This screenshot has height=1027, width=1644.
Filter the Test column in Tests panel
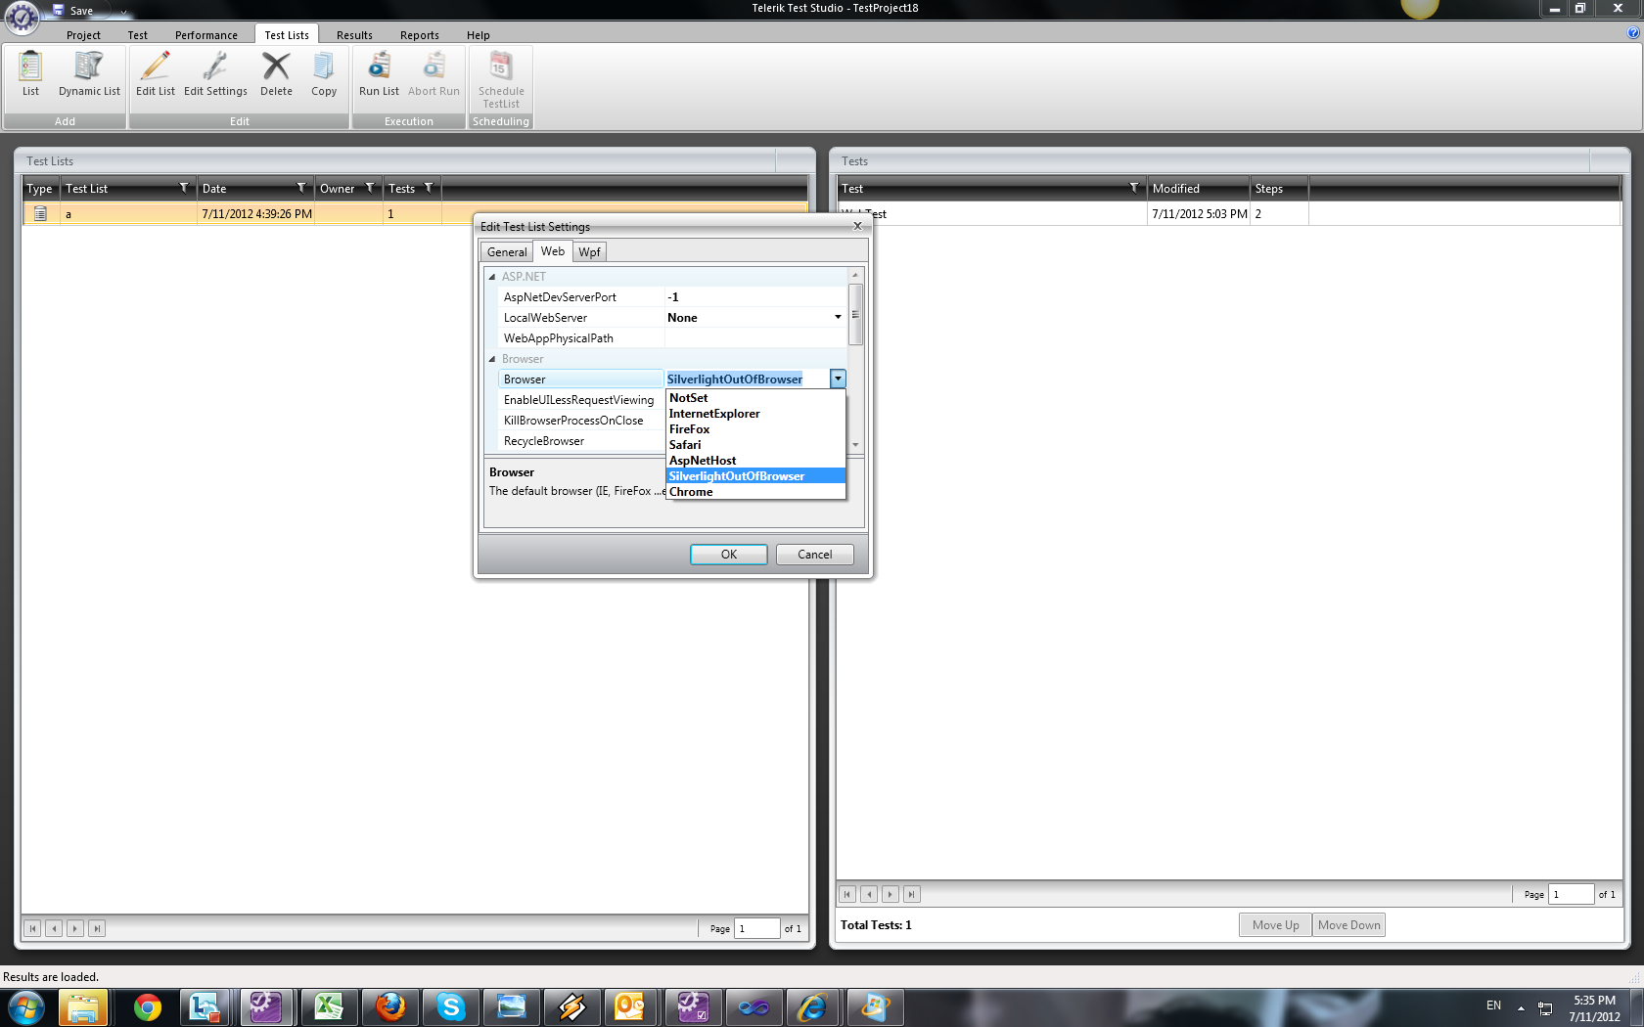(1134, 188)
